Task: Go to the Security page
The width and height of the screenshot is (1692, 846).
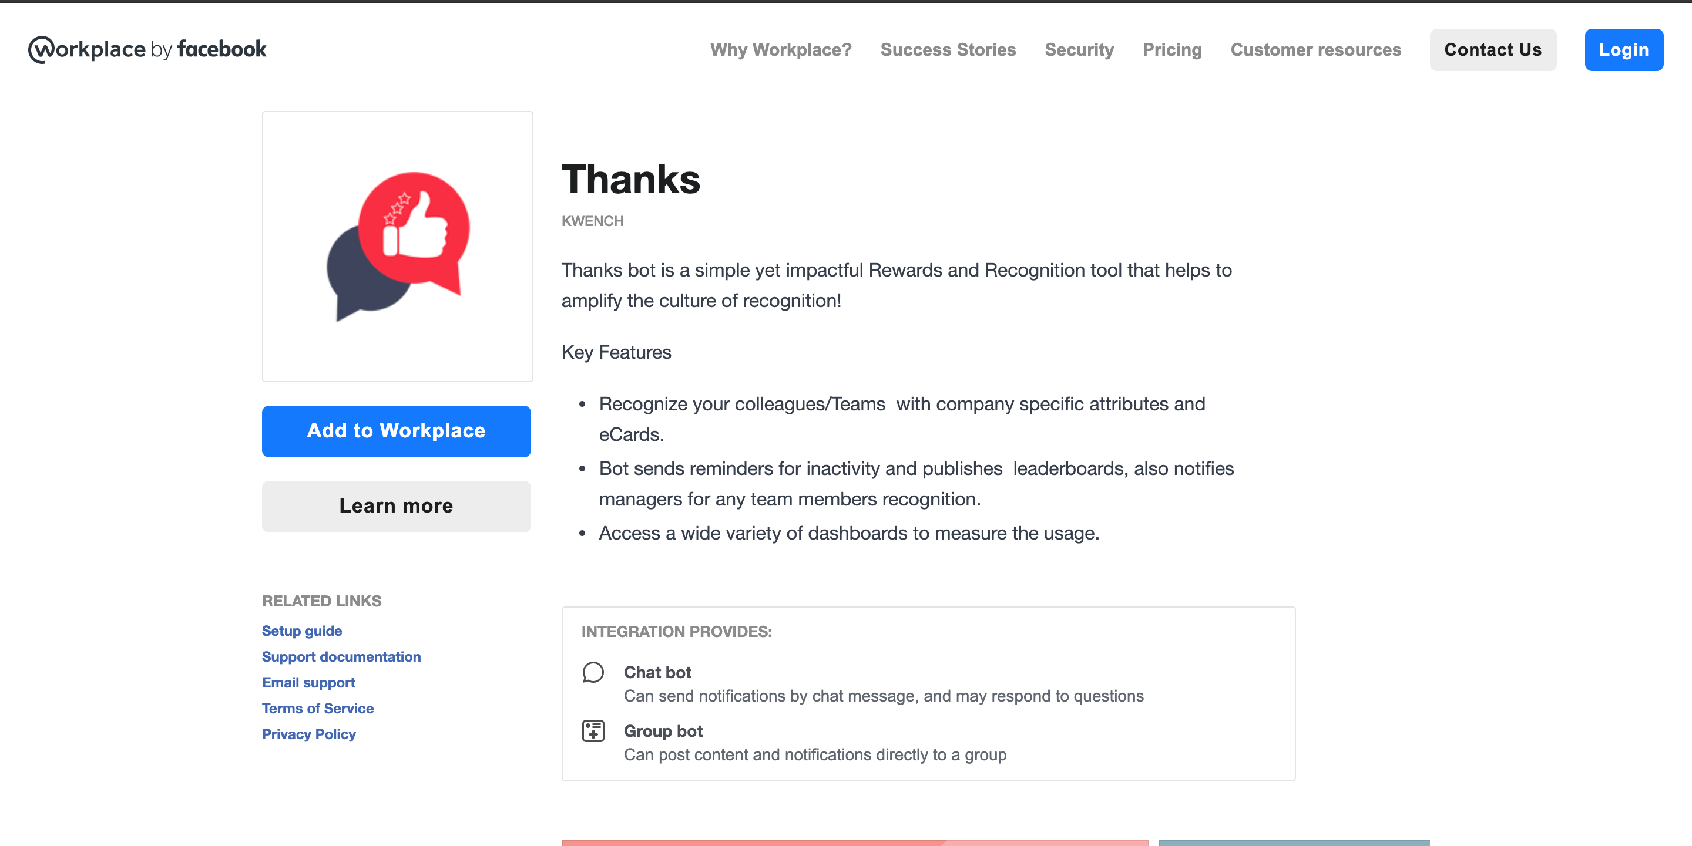Action: [1079, 50]
